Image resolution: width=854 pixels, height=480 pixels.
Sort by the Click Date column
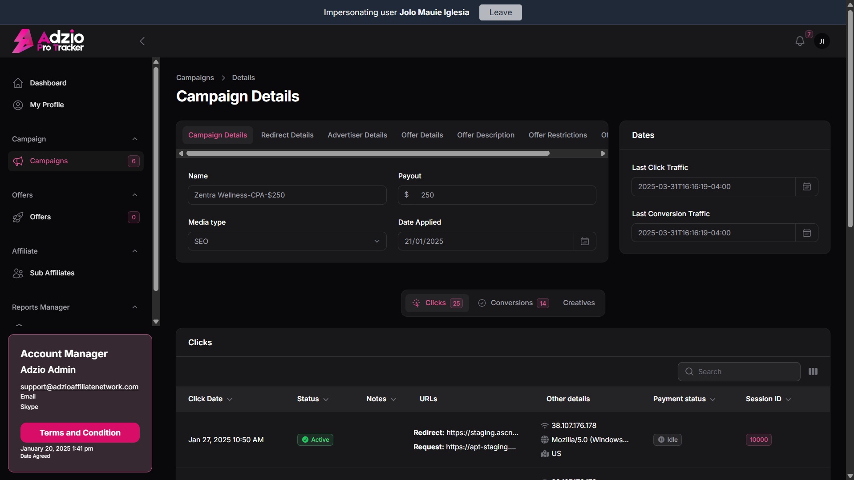point(210,399)
